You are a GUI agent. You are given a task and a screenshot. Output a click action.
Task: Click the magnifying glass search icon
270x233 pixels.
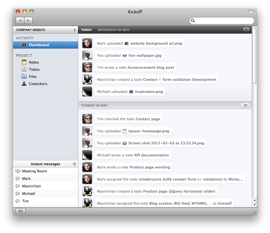(x=193, y=21)
